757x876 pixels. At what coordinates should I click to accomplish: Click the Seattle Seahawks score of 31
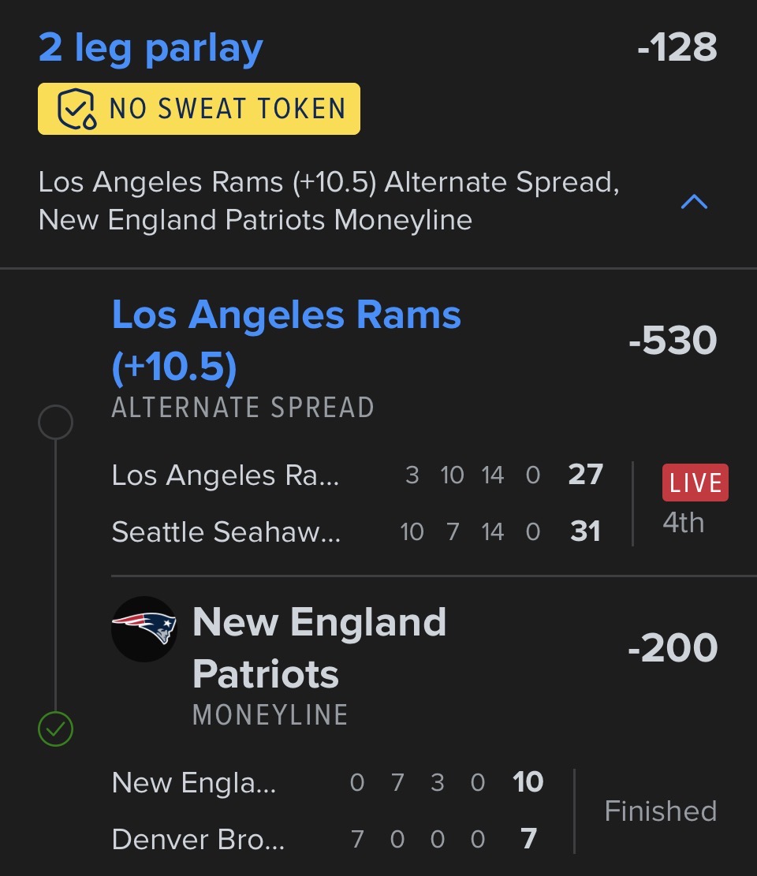585,531
